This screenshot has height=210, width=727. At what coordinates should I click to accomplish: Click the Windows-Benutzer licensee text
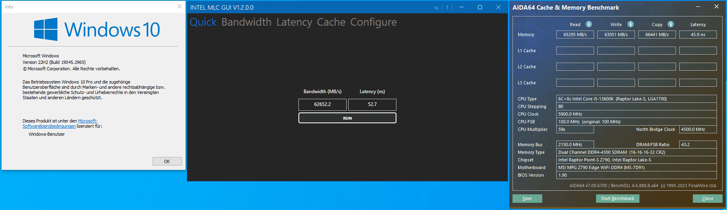[x=47, y=134]
